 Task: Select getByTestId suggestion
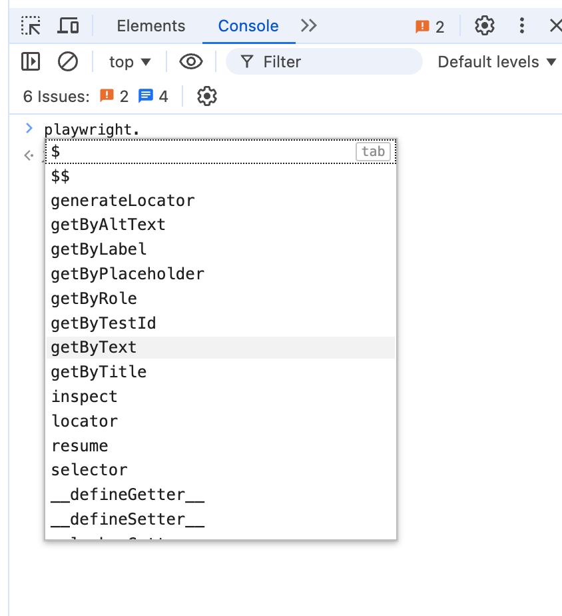221,323
